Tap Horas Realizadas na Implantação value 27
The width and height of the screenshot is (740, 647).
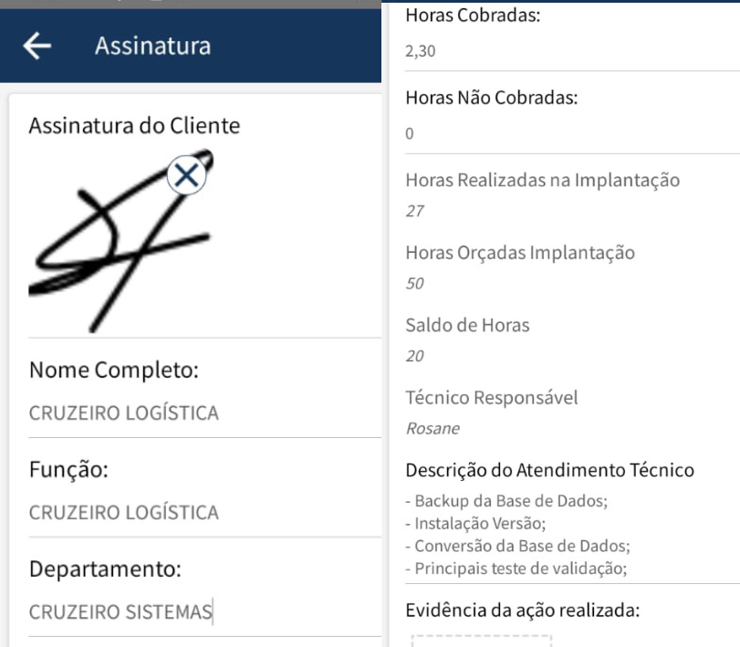(x=415, y=211)
